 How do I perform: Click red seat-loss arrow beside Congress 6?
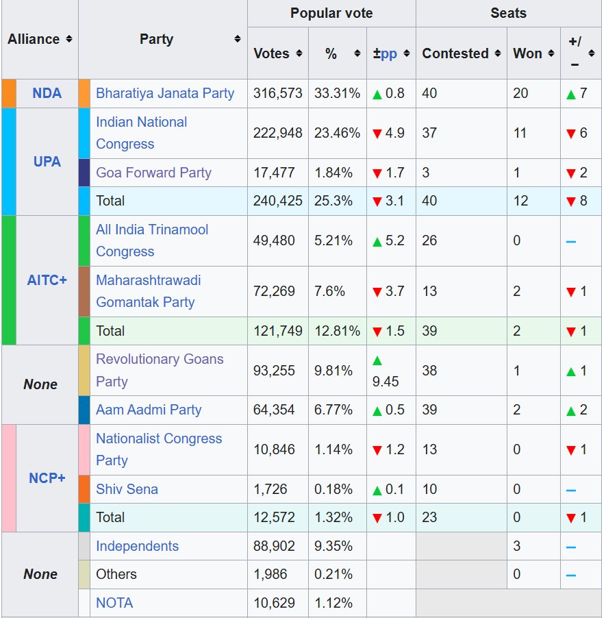pyautogui.click(x=571, y=134)
